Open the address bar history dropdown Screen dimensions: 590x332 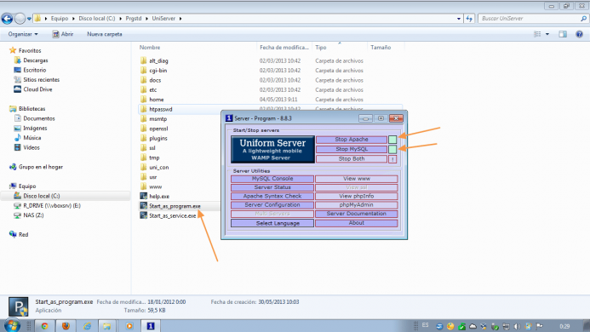(x=459, y=19)
